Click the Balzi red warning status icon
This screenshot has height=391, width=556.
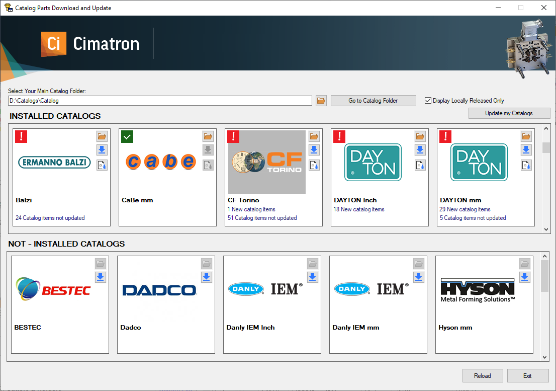[21, 136]
